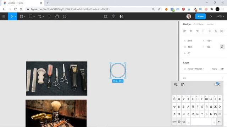
Task: Open the Chrome three-dot menu
Action: (x=223, y=9)
